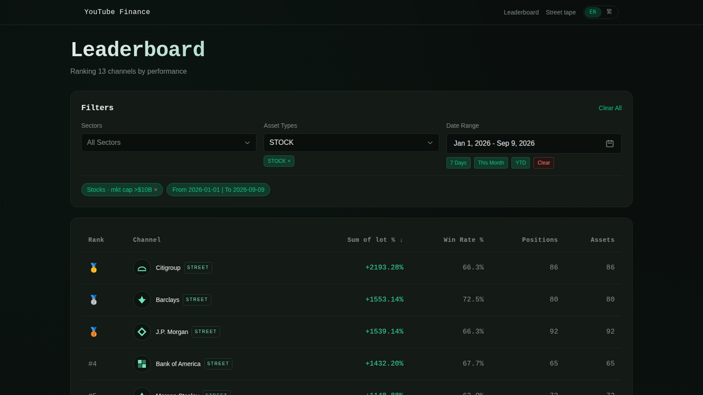Click the +1432.20% value
The image size is (703, 395).
pos(384,364)
